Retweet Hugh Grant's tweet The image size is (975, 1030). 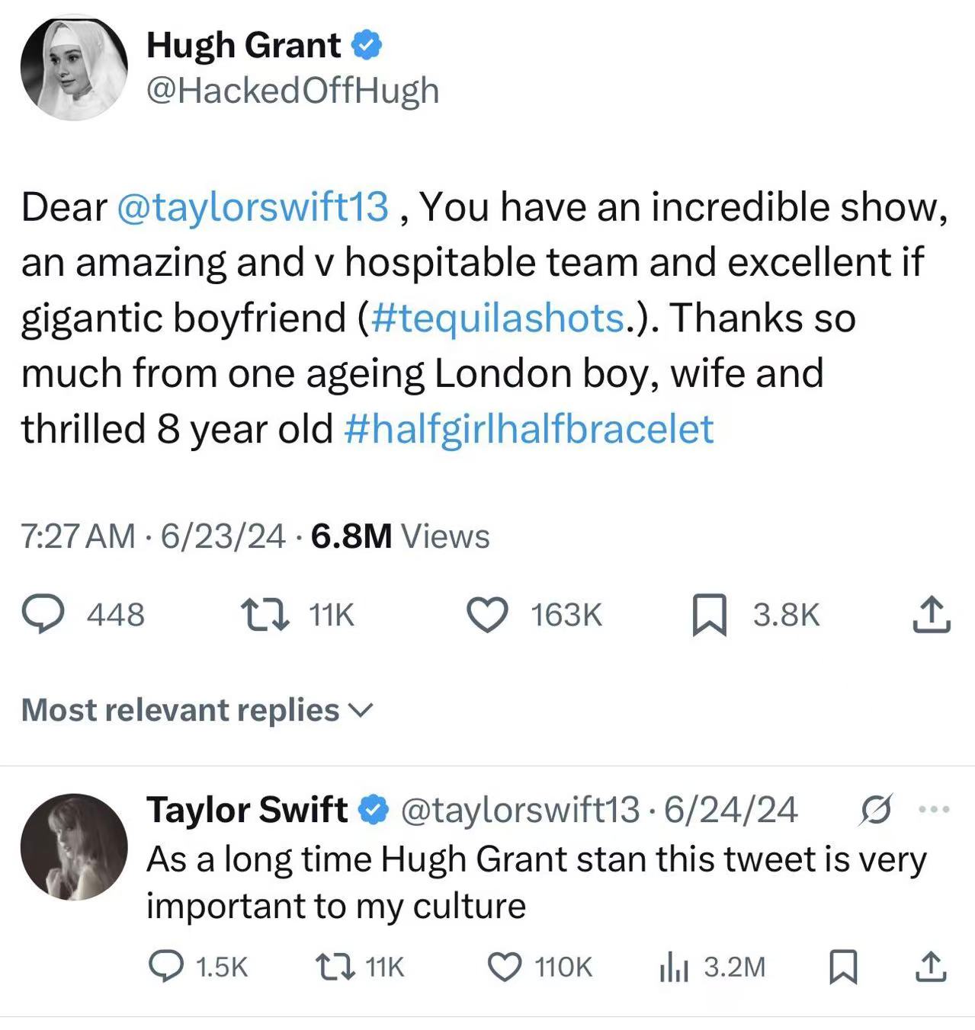[265, 615]
